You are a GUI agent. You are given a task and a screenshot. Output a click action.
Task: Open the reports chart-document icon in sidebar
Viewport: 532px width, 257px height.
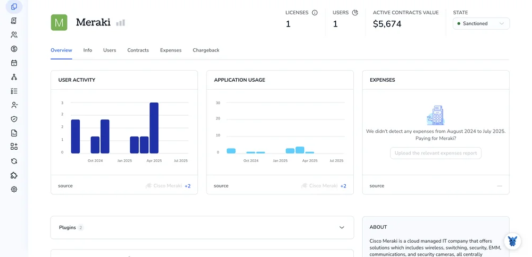click(x=14, y=133)
